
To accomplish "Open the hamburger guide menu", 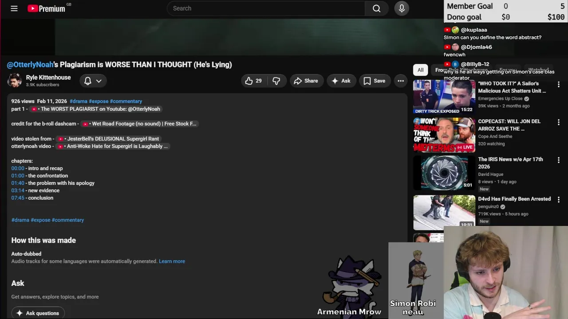I will pyautogui.click(x=14, y=8).
